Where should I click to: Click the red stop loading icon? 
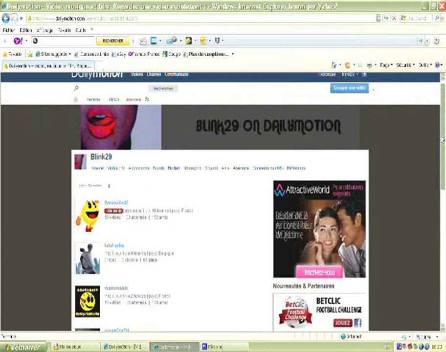click(x=394, y=19)
